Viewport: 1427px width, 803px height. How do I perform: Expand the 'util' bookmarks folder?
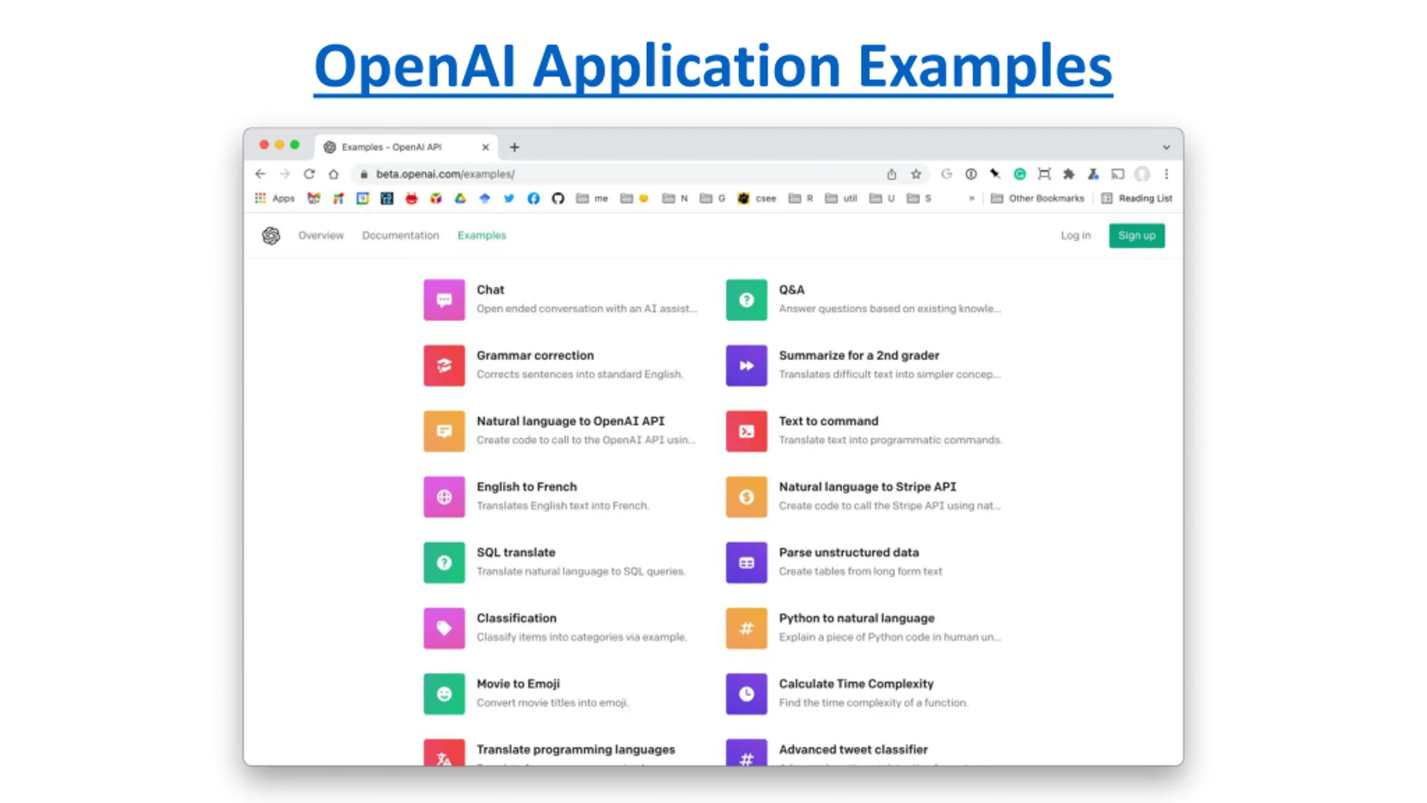(841, 198)
